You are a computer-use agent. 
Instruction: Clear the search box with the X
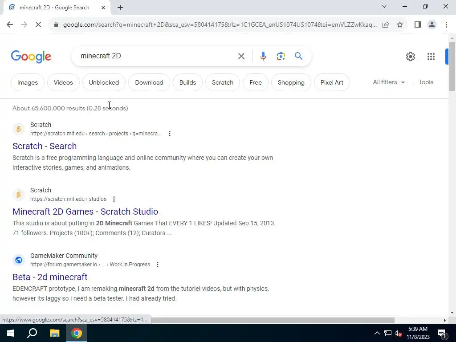pos(241,56)
